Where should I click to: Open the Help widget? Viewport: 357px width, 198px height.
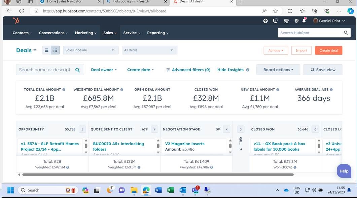pyautogui.click(x=344, y=171)
